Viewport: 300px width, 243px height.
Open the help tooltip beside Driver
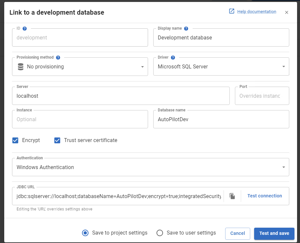coord(173,57)
